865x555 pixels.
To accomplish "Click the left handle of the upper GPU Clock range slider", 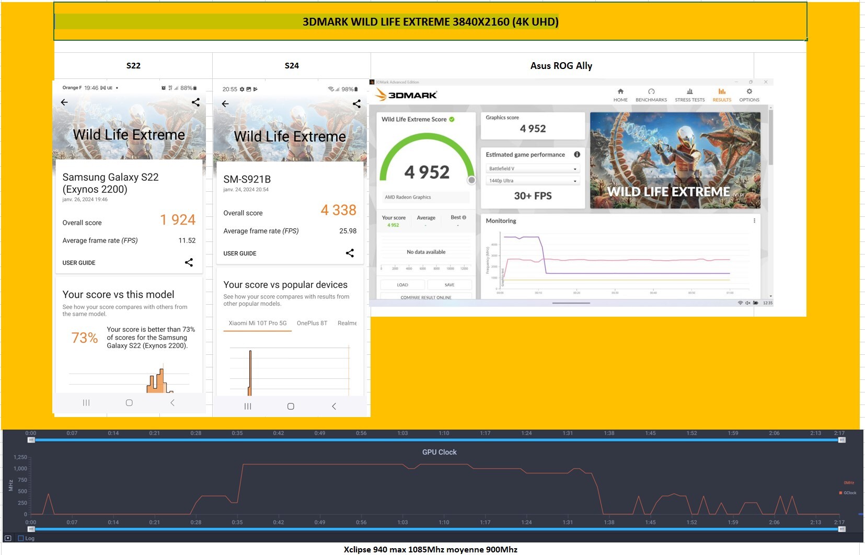I will point(31,440).
